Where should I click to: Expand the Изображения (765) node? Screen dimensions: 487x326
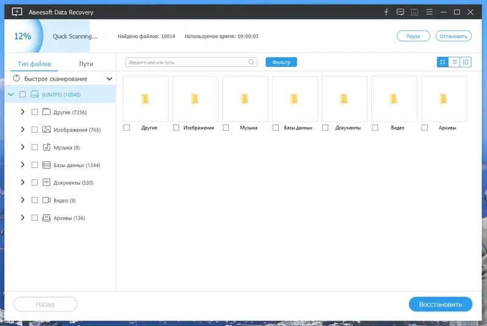click(x=23, y=130)
